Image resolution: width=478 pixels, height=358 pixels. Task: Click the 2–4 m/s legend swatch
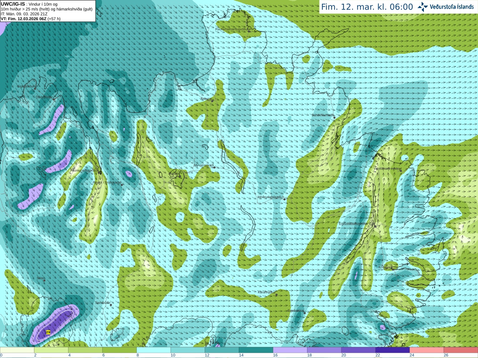51,350
